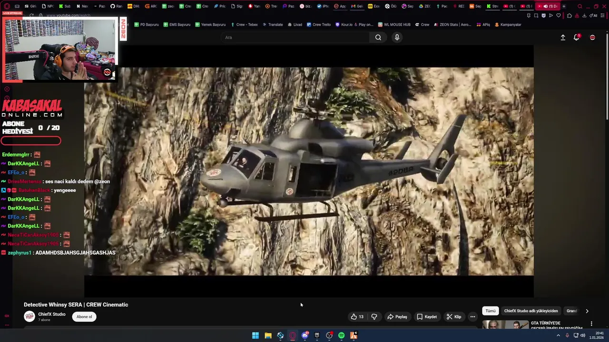
Task: Click the Opera search tabs magnifier icon
Action: [580, 6]
